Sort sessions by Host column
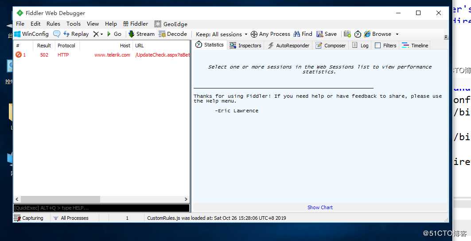 coord(106,46)
